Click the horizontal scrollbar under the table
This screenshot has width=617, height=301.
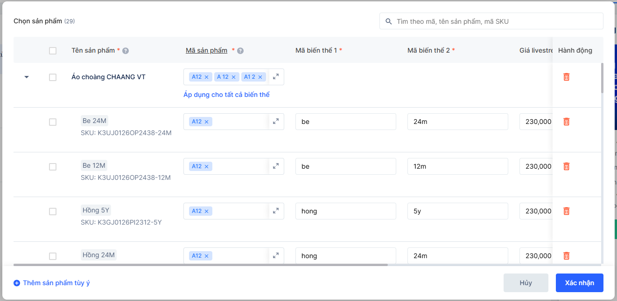tap(201, 265)
